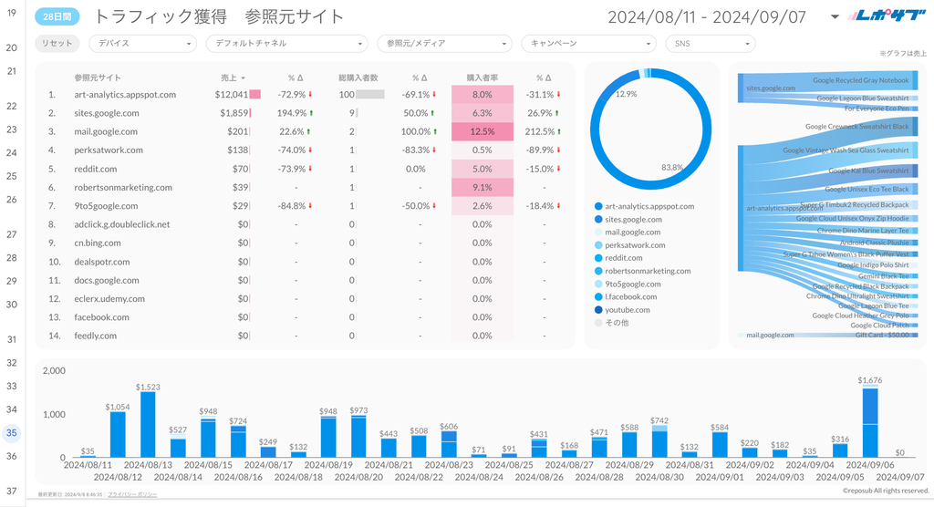Viewport: 934px width, 507px height.
Task: Click the 総購入者数 column header
Action: 358,78
